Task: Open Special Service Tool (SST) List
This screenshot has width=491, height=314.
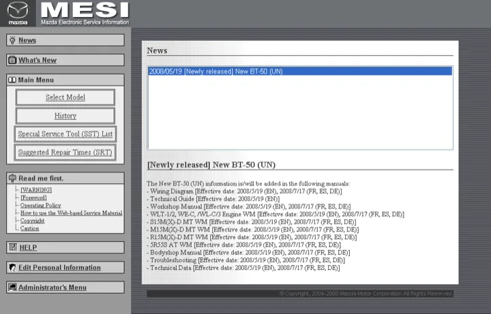Action: (65, 134)
